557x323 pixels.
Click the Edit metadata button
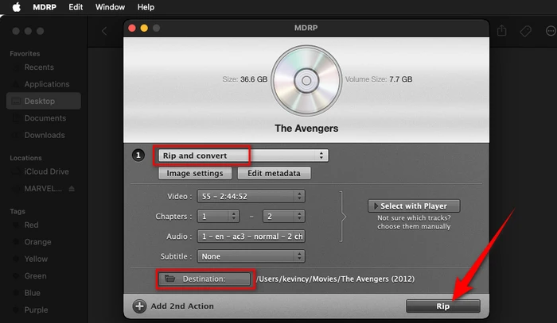click(274, 173)
